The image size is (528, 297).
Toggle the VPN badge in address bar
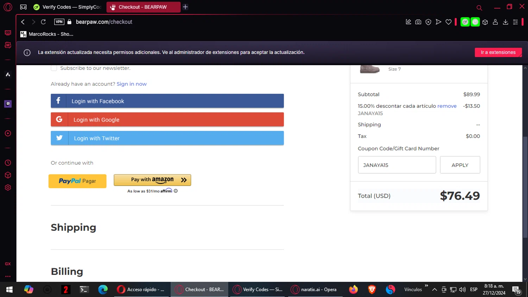tap(59, 22)
